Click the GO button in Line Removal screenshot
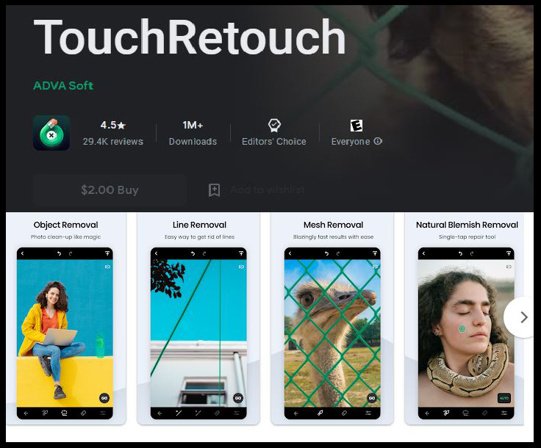Screen dimensions: 541x448 click(238, 398)
